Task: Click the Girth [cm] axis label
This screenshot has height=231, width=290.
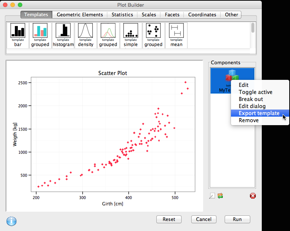Action: point(113,204)
